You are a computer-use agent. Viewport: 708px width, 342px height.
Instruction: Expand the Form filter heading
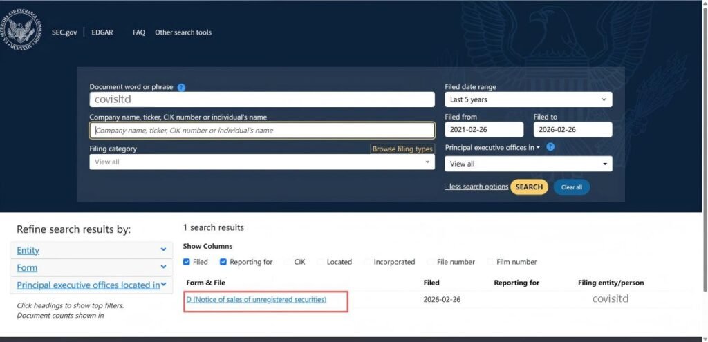pyautogui.click(x=91, y=267)
